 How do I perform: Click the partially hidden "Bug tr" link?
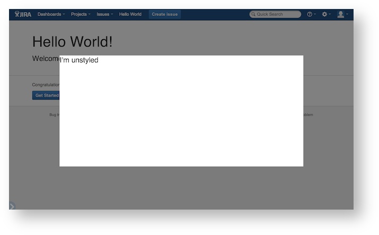[54, 115]
